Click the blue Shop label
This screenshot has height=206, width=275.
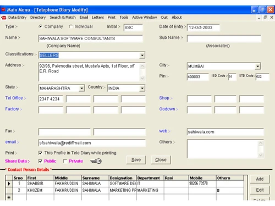pyautogui.click(x=166, y=98)
